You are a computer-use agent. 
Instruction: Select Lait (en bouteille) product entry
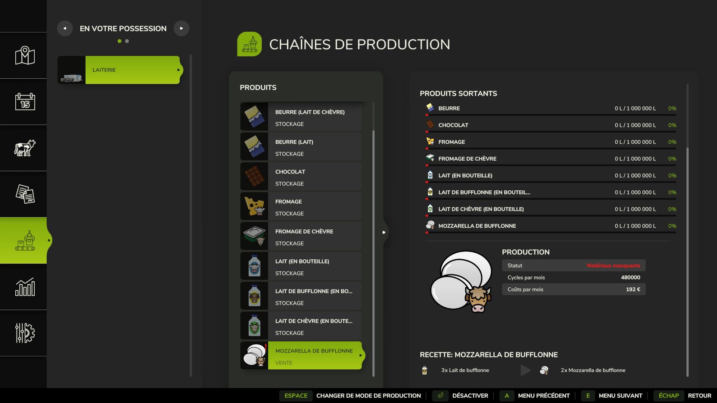(314, 266)
